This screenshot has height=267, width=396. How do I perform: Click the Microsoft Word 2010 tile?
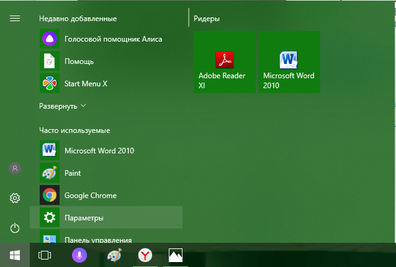pyautogui.click(x=289, y=62)
